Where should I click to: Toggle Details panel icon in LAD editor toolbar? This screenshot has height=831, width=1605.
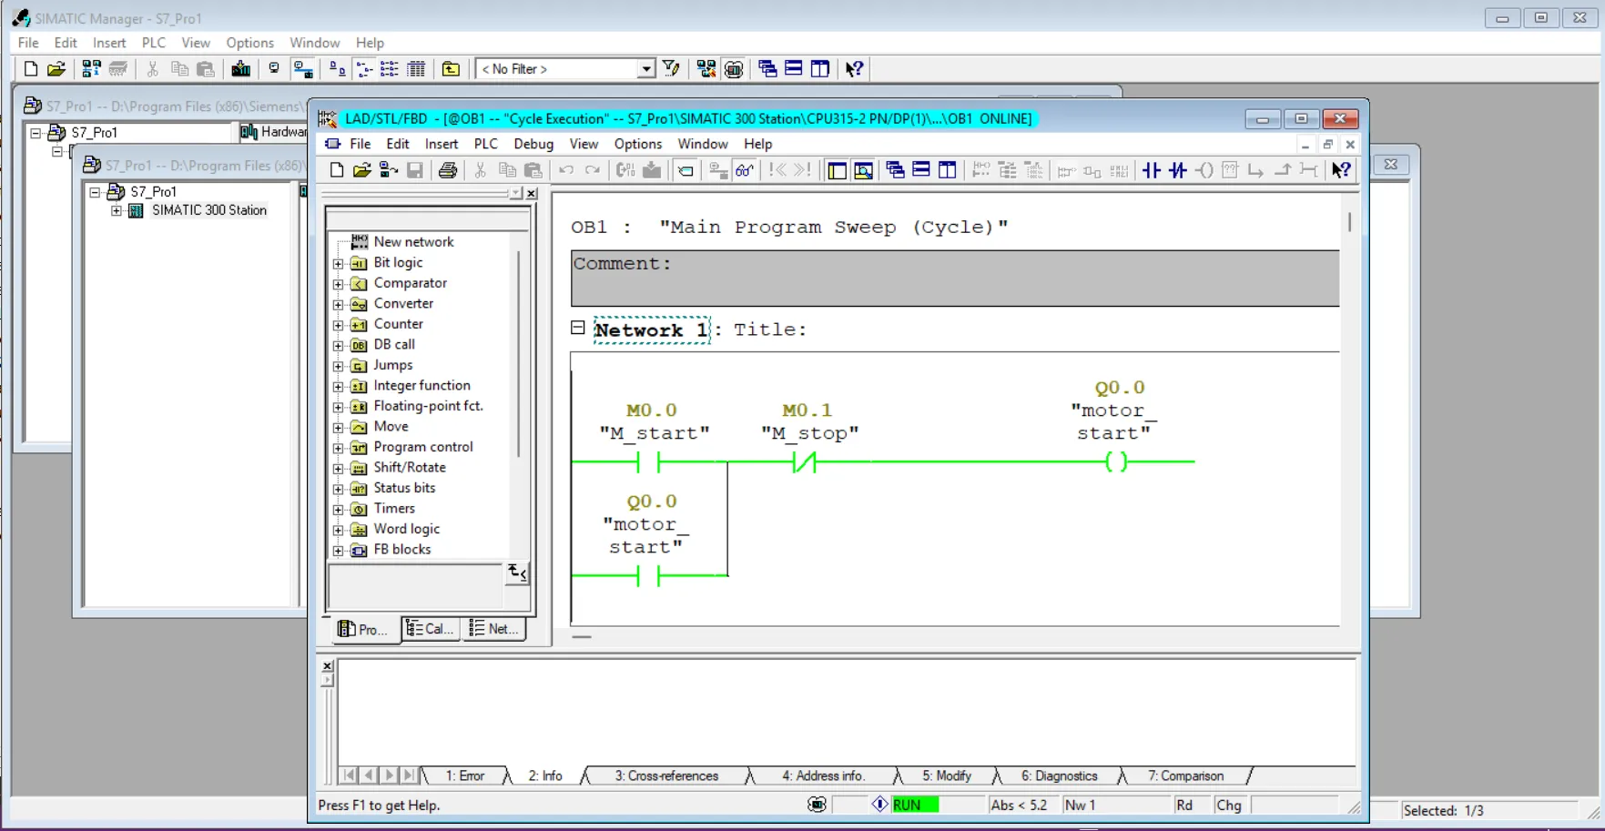click(x=863, y=170)
